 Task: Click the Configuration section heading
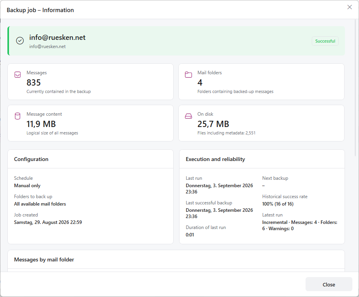31,159
